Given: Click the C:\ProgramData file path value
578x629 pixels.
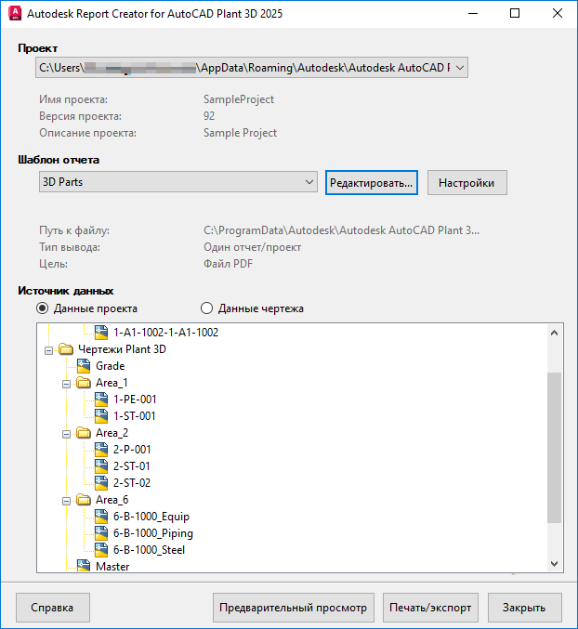Looking at the screenshot, I should (341, 230).
